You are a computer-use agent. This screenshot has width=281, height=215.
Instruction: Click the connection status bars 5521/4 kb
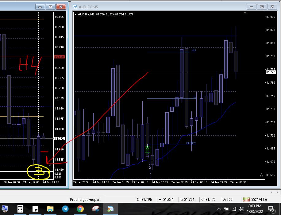tap(255, 199)
